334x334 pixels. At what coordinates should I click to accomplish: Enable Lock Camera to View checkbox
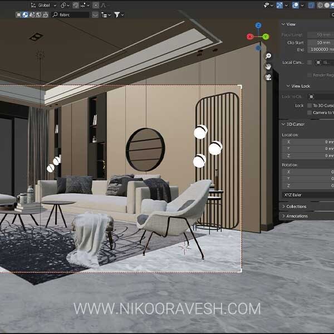(310, 112)
